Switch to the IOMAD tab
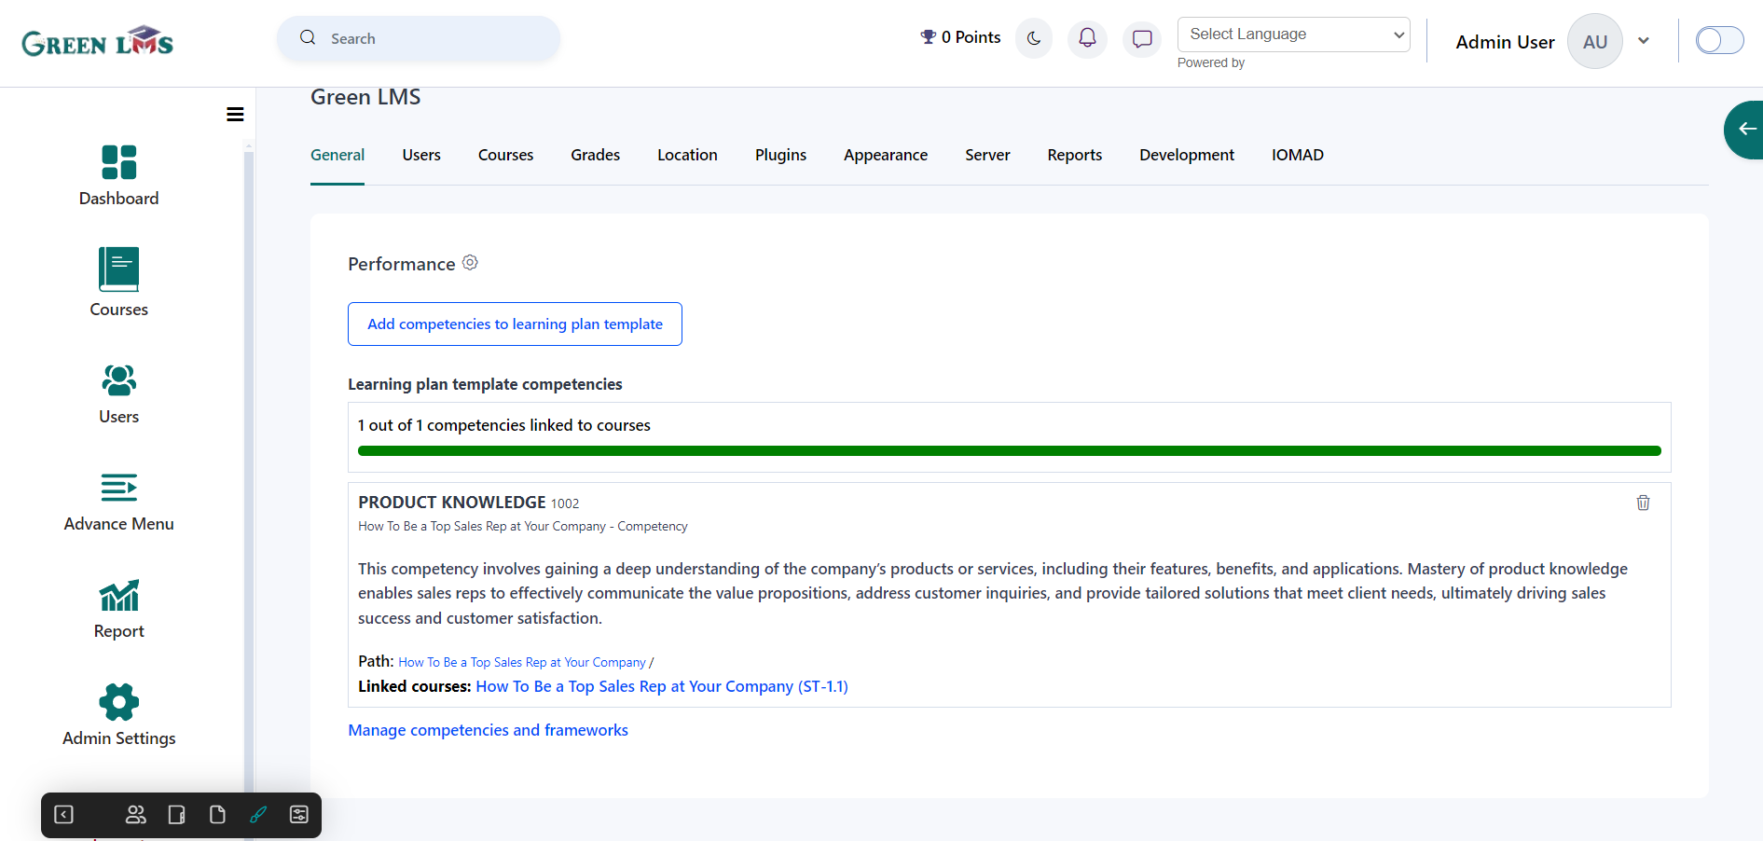Image resolution: width=1763 pixels, height=841 pixels. (x=1298, y=155)
